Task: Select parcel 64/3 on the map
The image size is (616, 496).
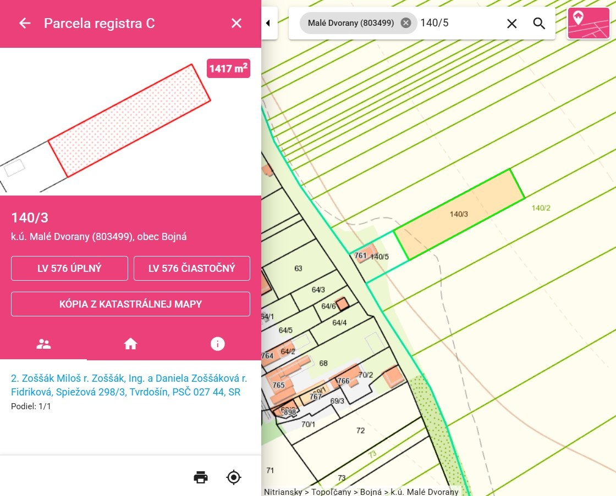Action: point(318,289)
